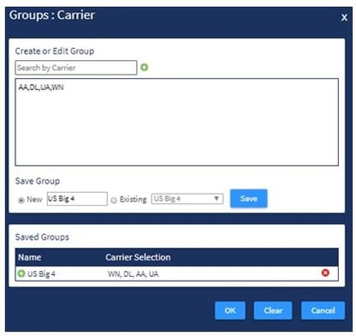
Task: Click the Carrier Selection column header
Action: pyautogui.click(x=138, y=257)
